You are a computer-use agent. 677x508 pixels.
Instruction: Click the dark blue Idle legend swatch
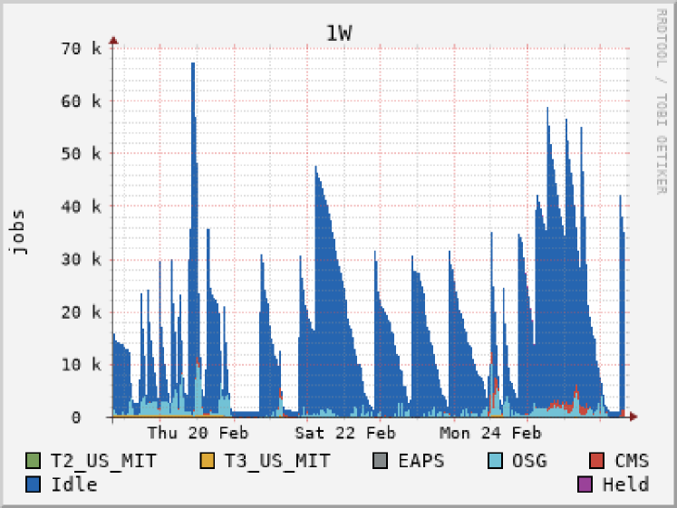[x=33, y=484]
